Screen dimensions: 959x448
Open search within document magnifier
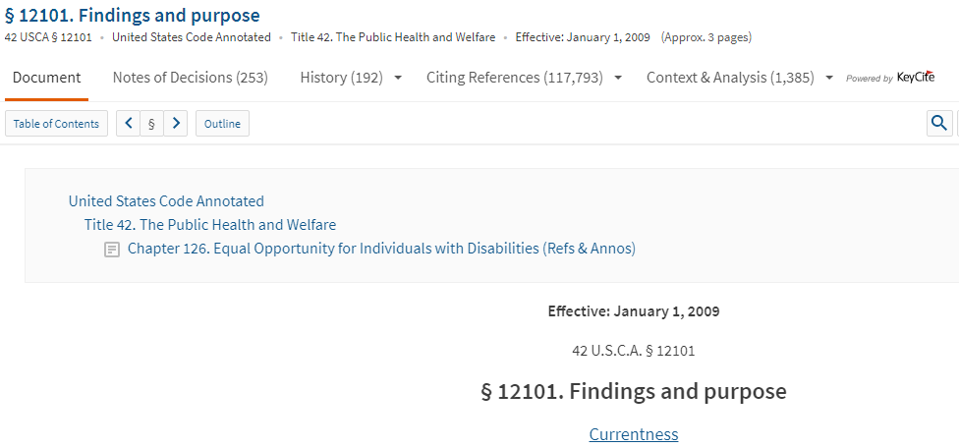pyautogui.click(x=939, y=124)
